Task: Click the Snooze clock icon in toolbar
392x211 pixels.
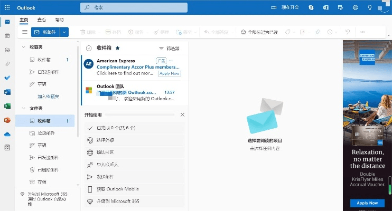Action: [330, 32]
